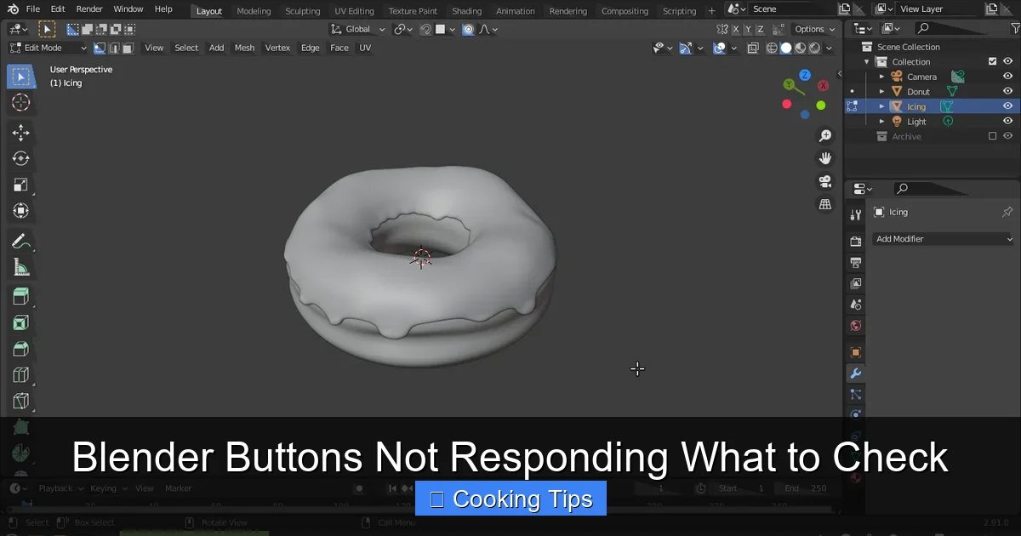Viewport: 1021px width, 536px height.
Task: Open the Mesh menu in the viewport header
Action: click(244, 48)
